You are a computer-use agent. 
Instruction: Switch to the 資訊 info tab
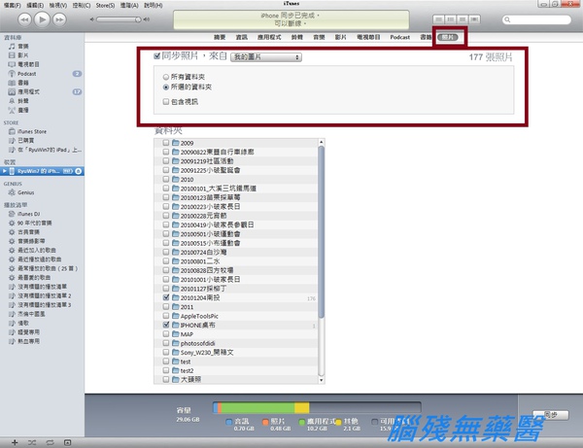click(242, 37)
